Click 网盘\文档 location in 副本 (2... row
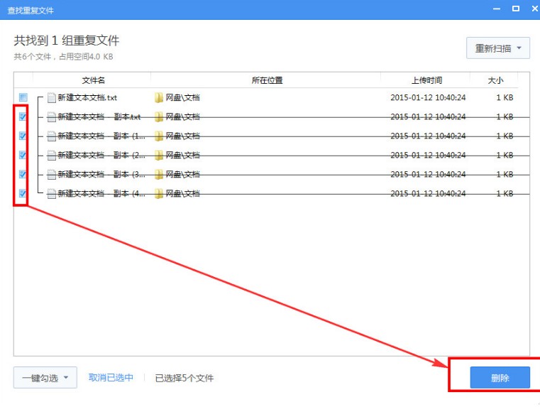The height and width of the screenshot is (407, 540). point(182,156)
